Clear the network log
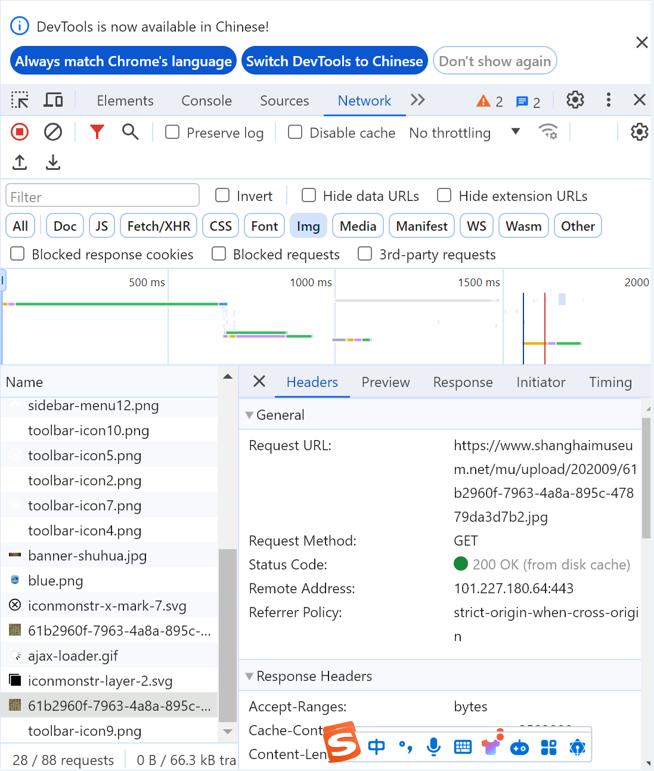654x771 pixels. [53, 132]
